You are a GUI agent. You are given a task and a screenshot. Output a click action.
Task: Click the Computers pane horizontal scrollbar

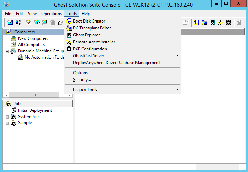tap(34, 95)
